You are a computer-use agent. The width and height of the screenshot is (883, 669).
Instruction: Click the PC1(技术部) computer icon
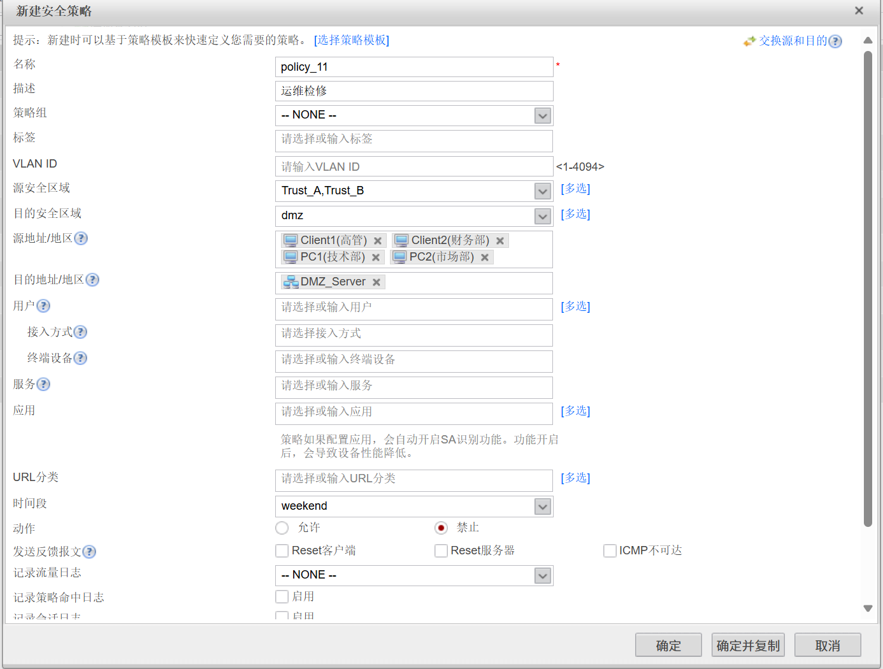pos(291,257)
